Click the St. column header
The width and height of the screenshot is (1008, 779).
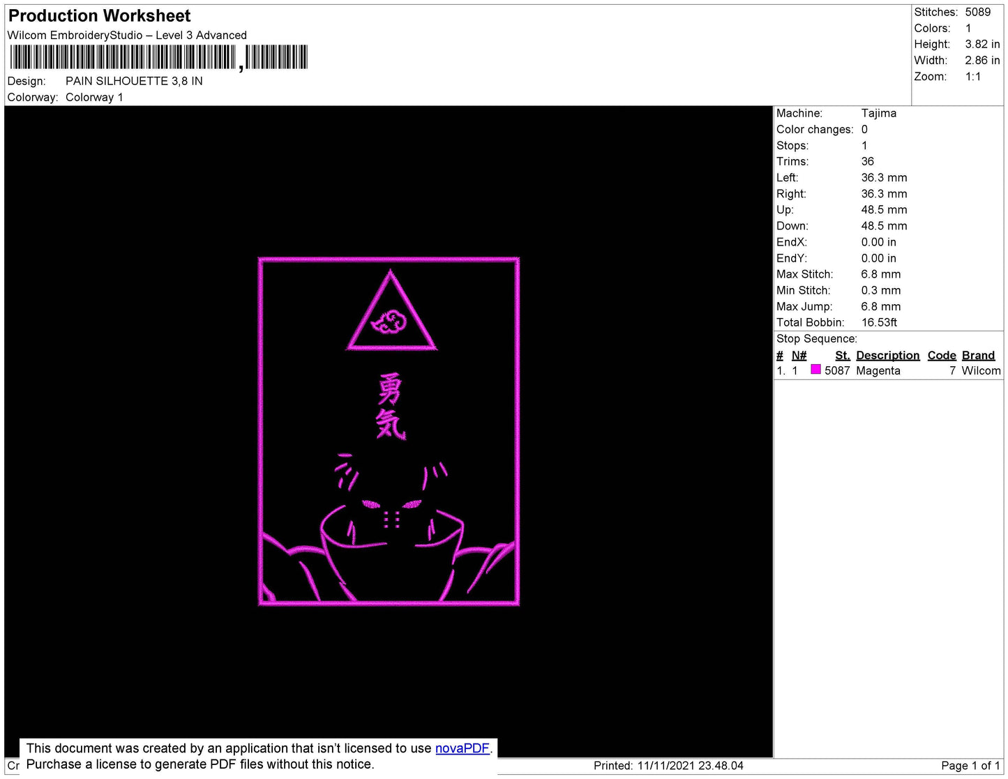(843, 355)
